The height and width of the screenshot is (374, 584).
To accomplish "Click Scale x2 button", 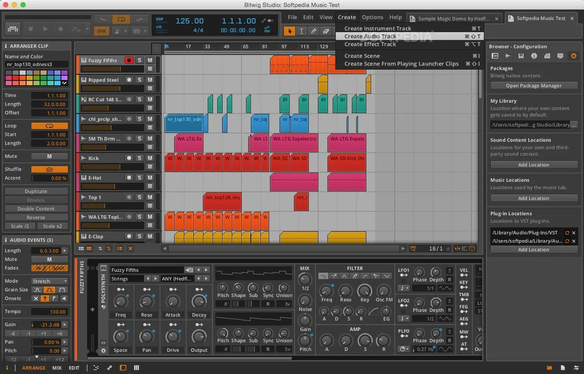I will tap(52, 226).
